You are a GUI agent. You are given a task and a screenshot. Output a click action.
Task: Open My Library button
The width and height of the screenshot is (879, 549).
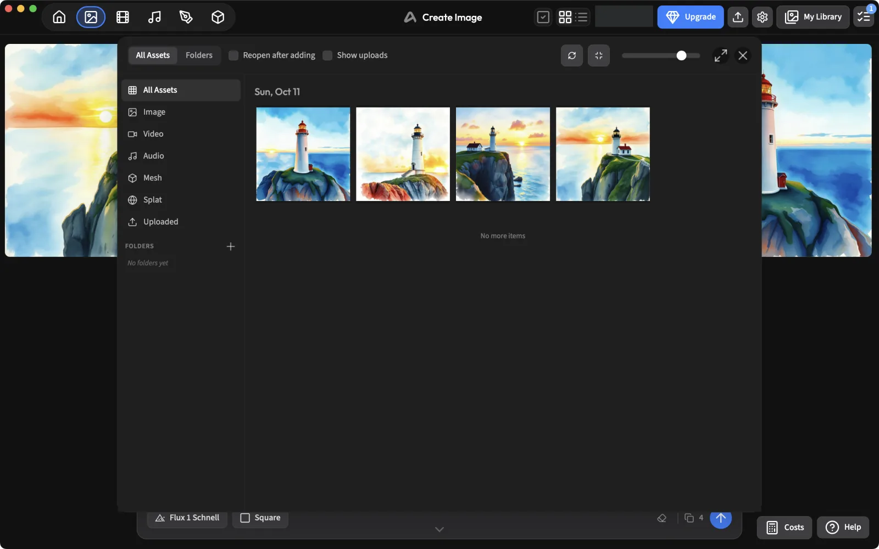(x=813, y=17)
